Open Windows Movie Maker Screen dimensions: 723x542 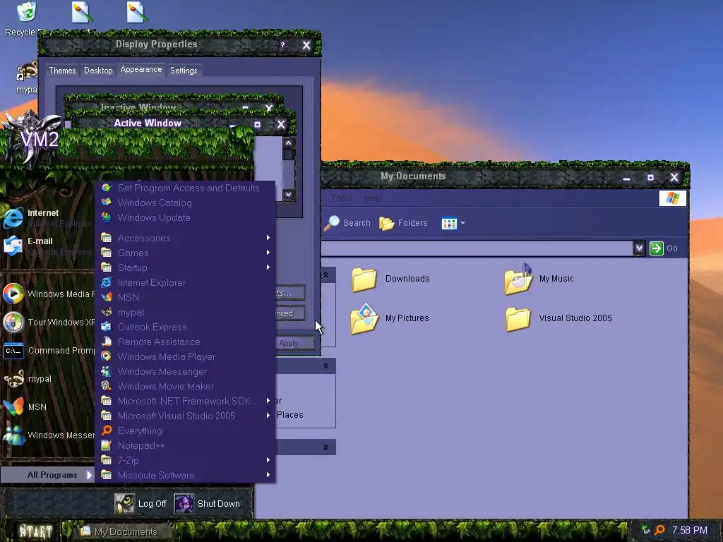[185, 386]
